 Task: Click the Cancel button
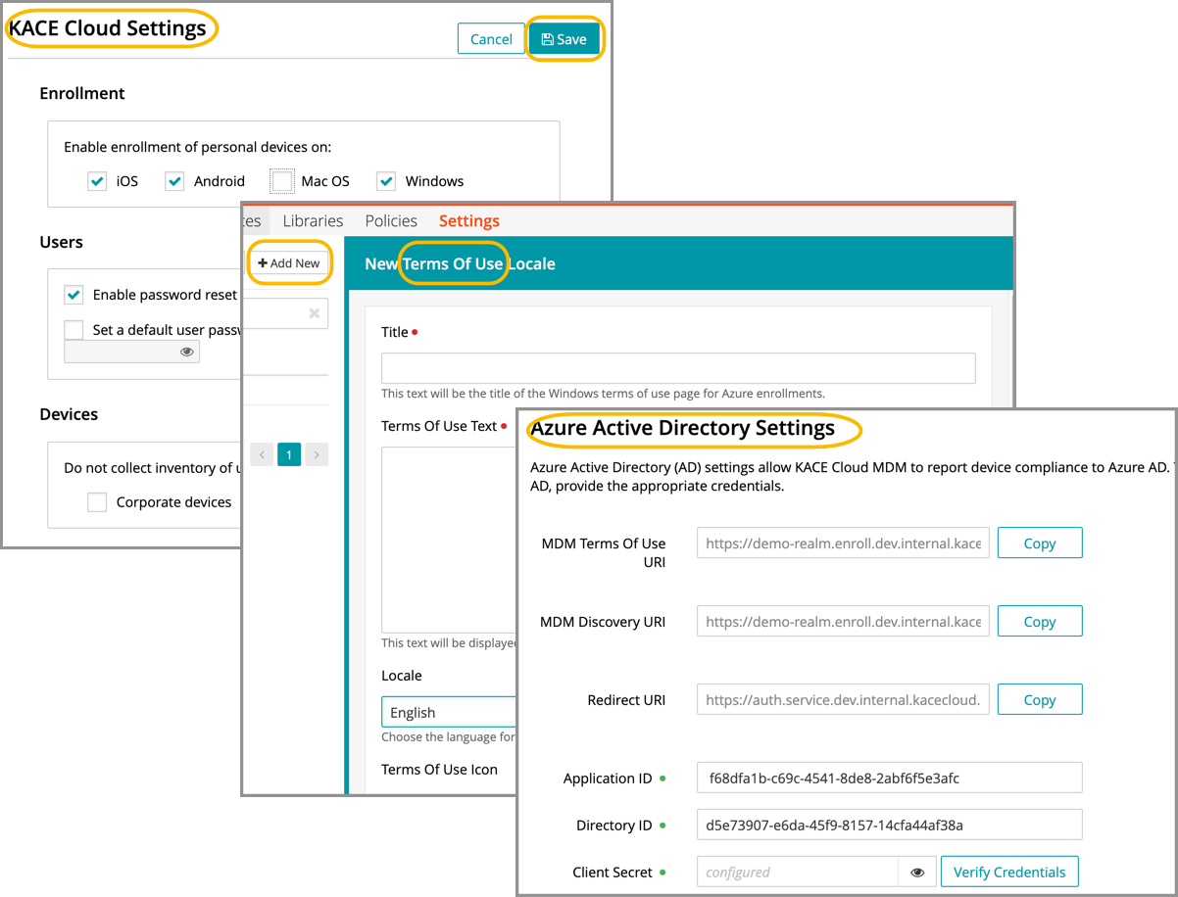point(491,39)
